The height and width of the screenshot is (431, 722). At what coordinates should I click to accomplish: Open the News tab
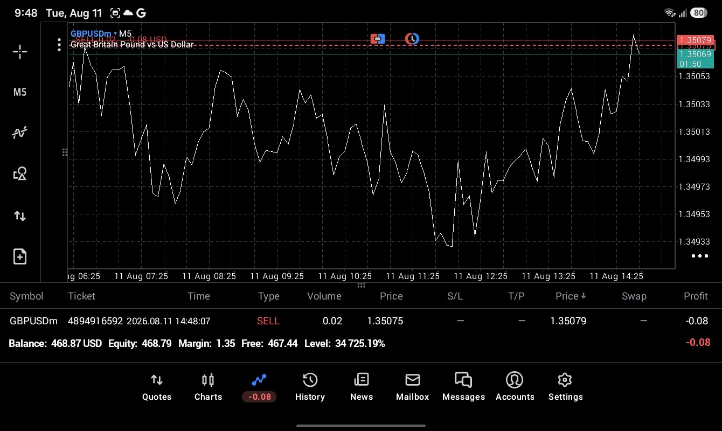click(362, 387)
